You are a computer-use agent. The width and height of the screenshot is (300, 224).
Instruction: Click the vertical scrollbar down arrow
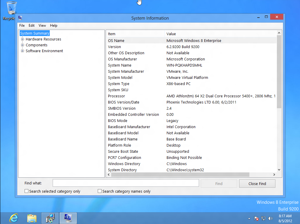(x=279, y=169)
